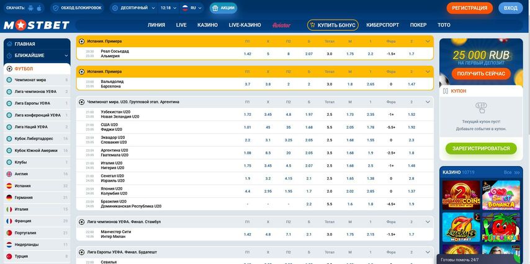Click the Акции gift icon
530x264 pixels.
215,8
